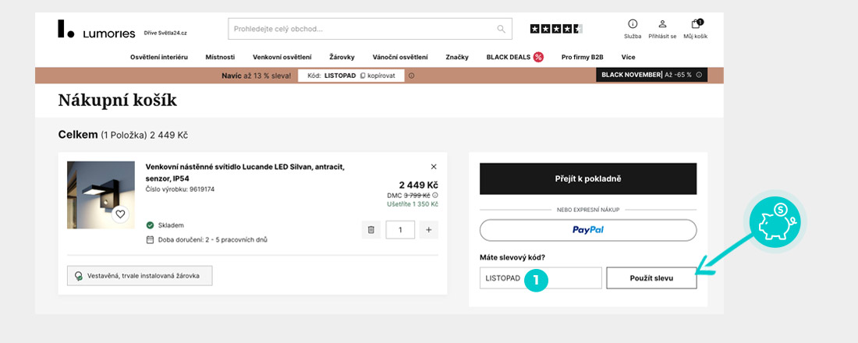Increase quantity with the plus button
The width and height of the screenshot is (858, 343).
[x=429, y=230]
